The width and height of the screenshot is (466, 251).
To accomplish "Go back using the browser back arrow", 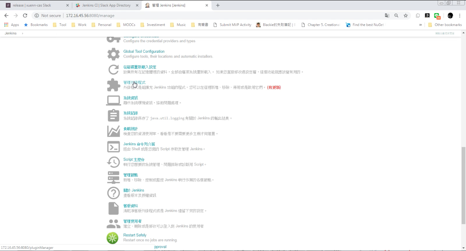I will tap(6, 16).
